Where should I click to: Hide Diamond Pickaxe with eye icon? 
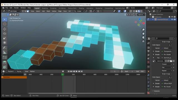coord(172,19)
